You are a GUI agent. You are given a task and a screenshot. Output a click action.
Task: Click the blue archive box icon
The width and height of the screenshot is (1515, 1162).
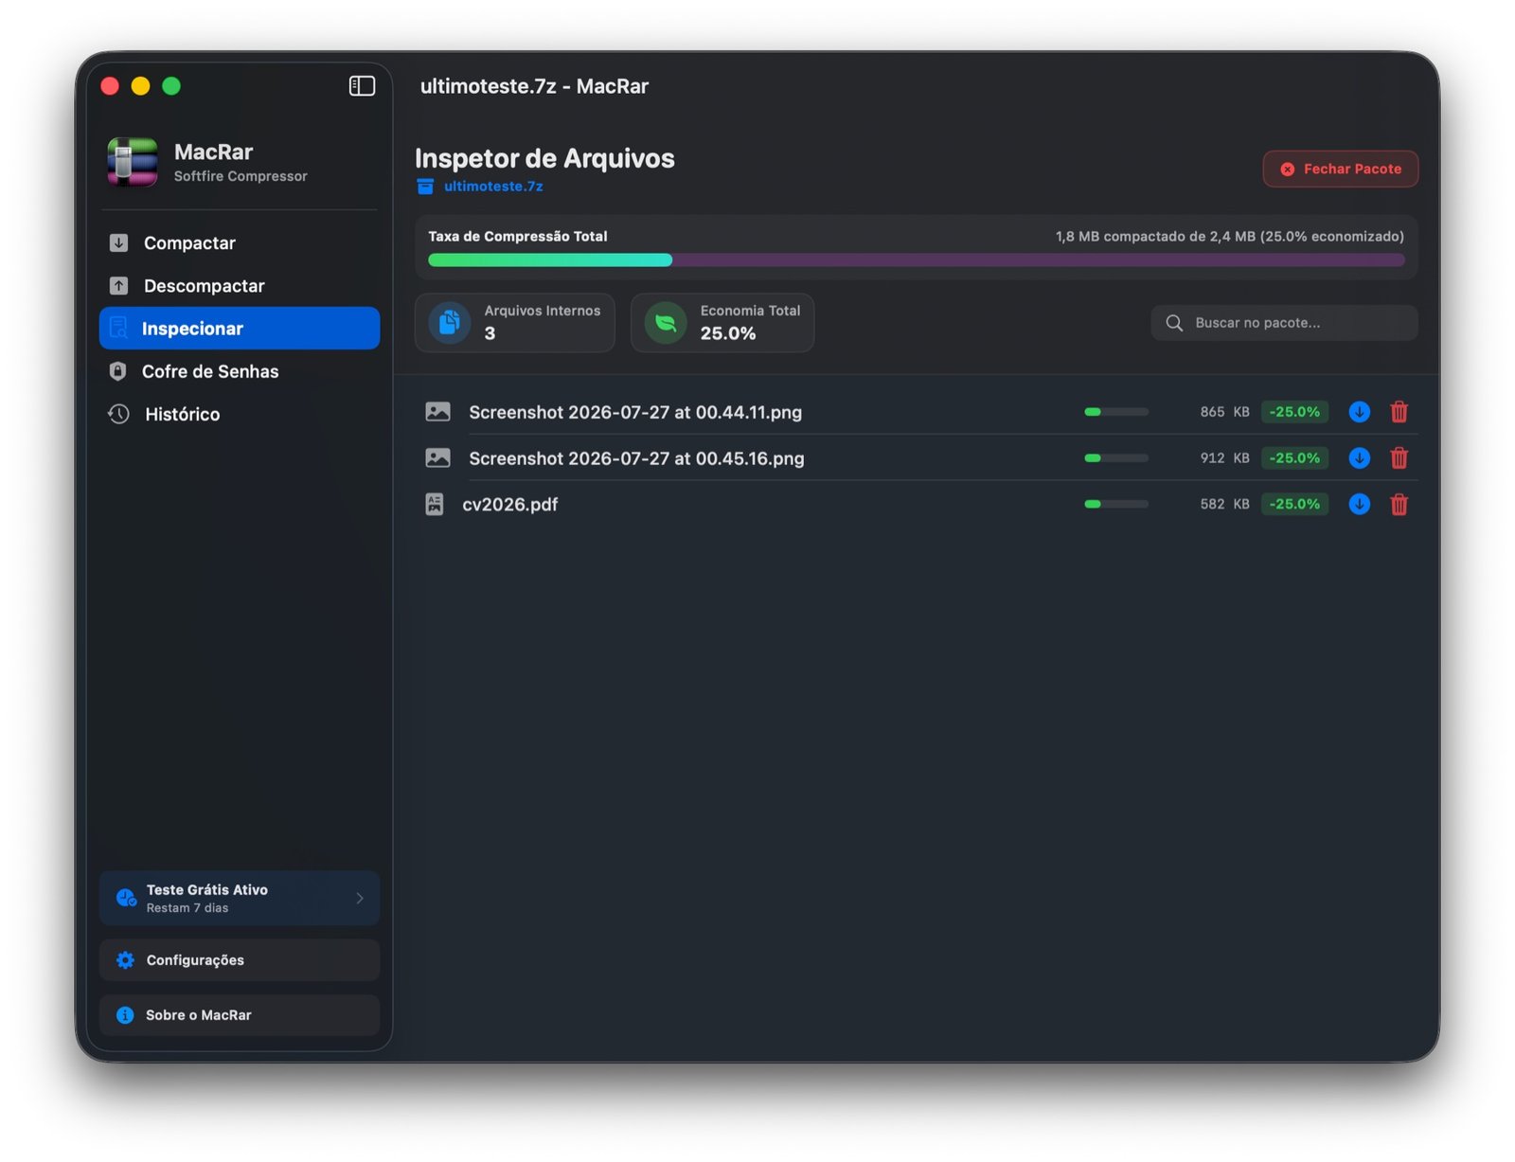coord(425,187)
